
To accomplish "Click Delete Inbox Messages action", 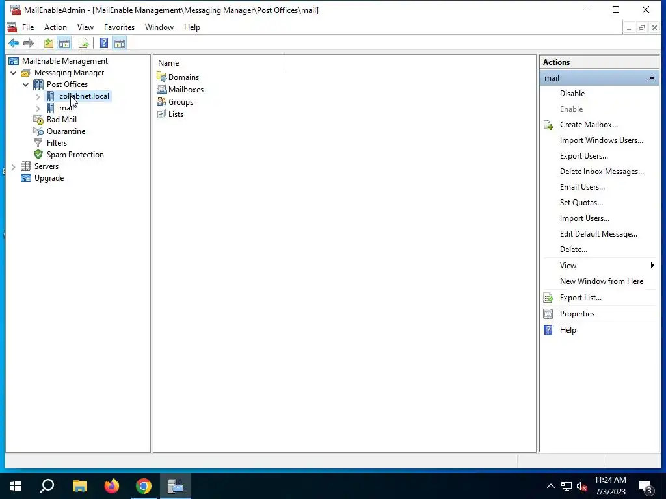I will click(x=602, y=172).
